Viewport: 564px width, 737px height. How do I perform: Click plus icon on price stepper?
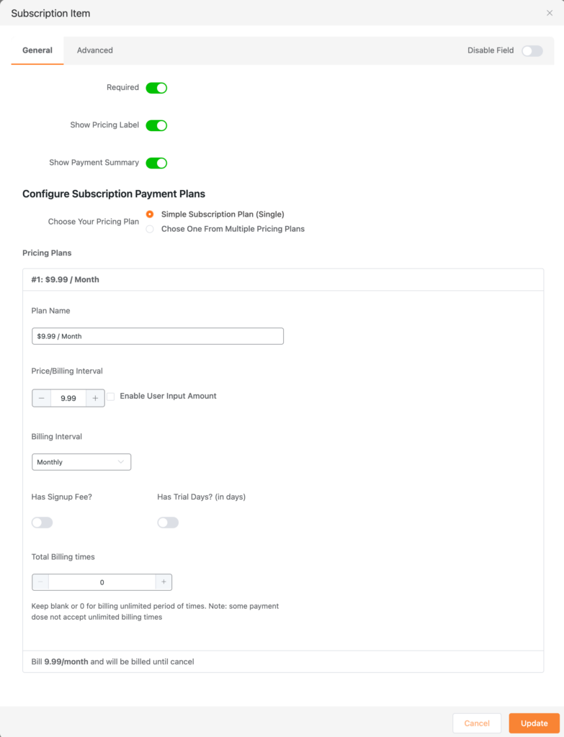coord(95,398)
